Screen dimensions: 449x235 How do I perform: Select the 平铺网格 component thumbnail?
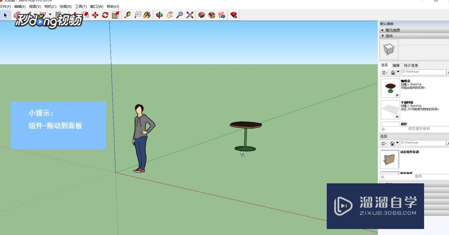click(x=390, y=110)
